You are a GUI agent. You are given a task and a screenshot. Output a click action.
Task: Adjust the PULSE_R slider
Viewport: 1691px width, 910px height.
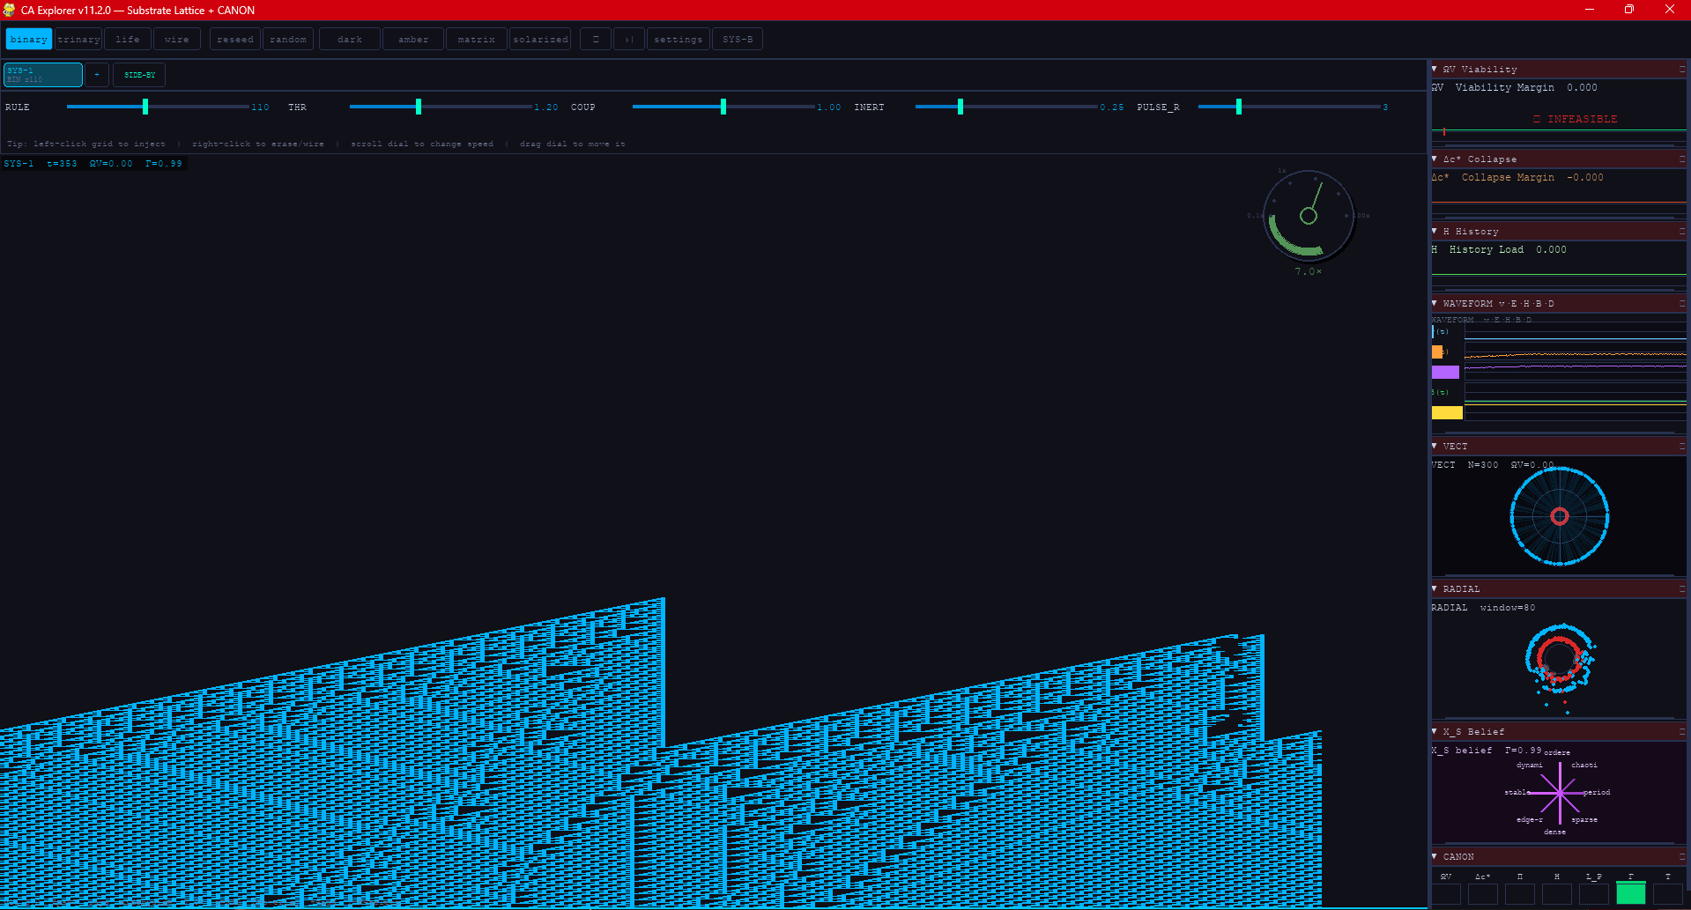tap(1289, 107)
